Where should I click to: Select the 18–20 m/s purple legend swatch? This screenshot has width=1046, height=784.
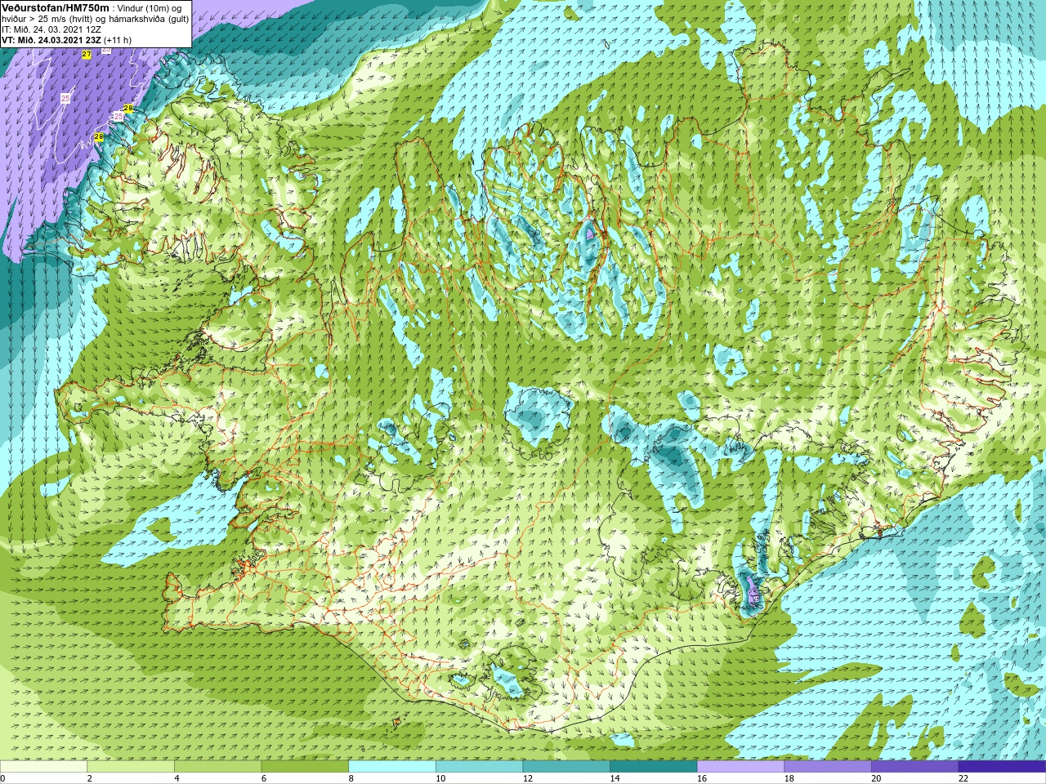click(x=828, y=767)
